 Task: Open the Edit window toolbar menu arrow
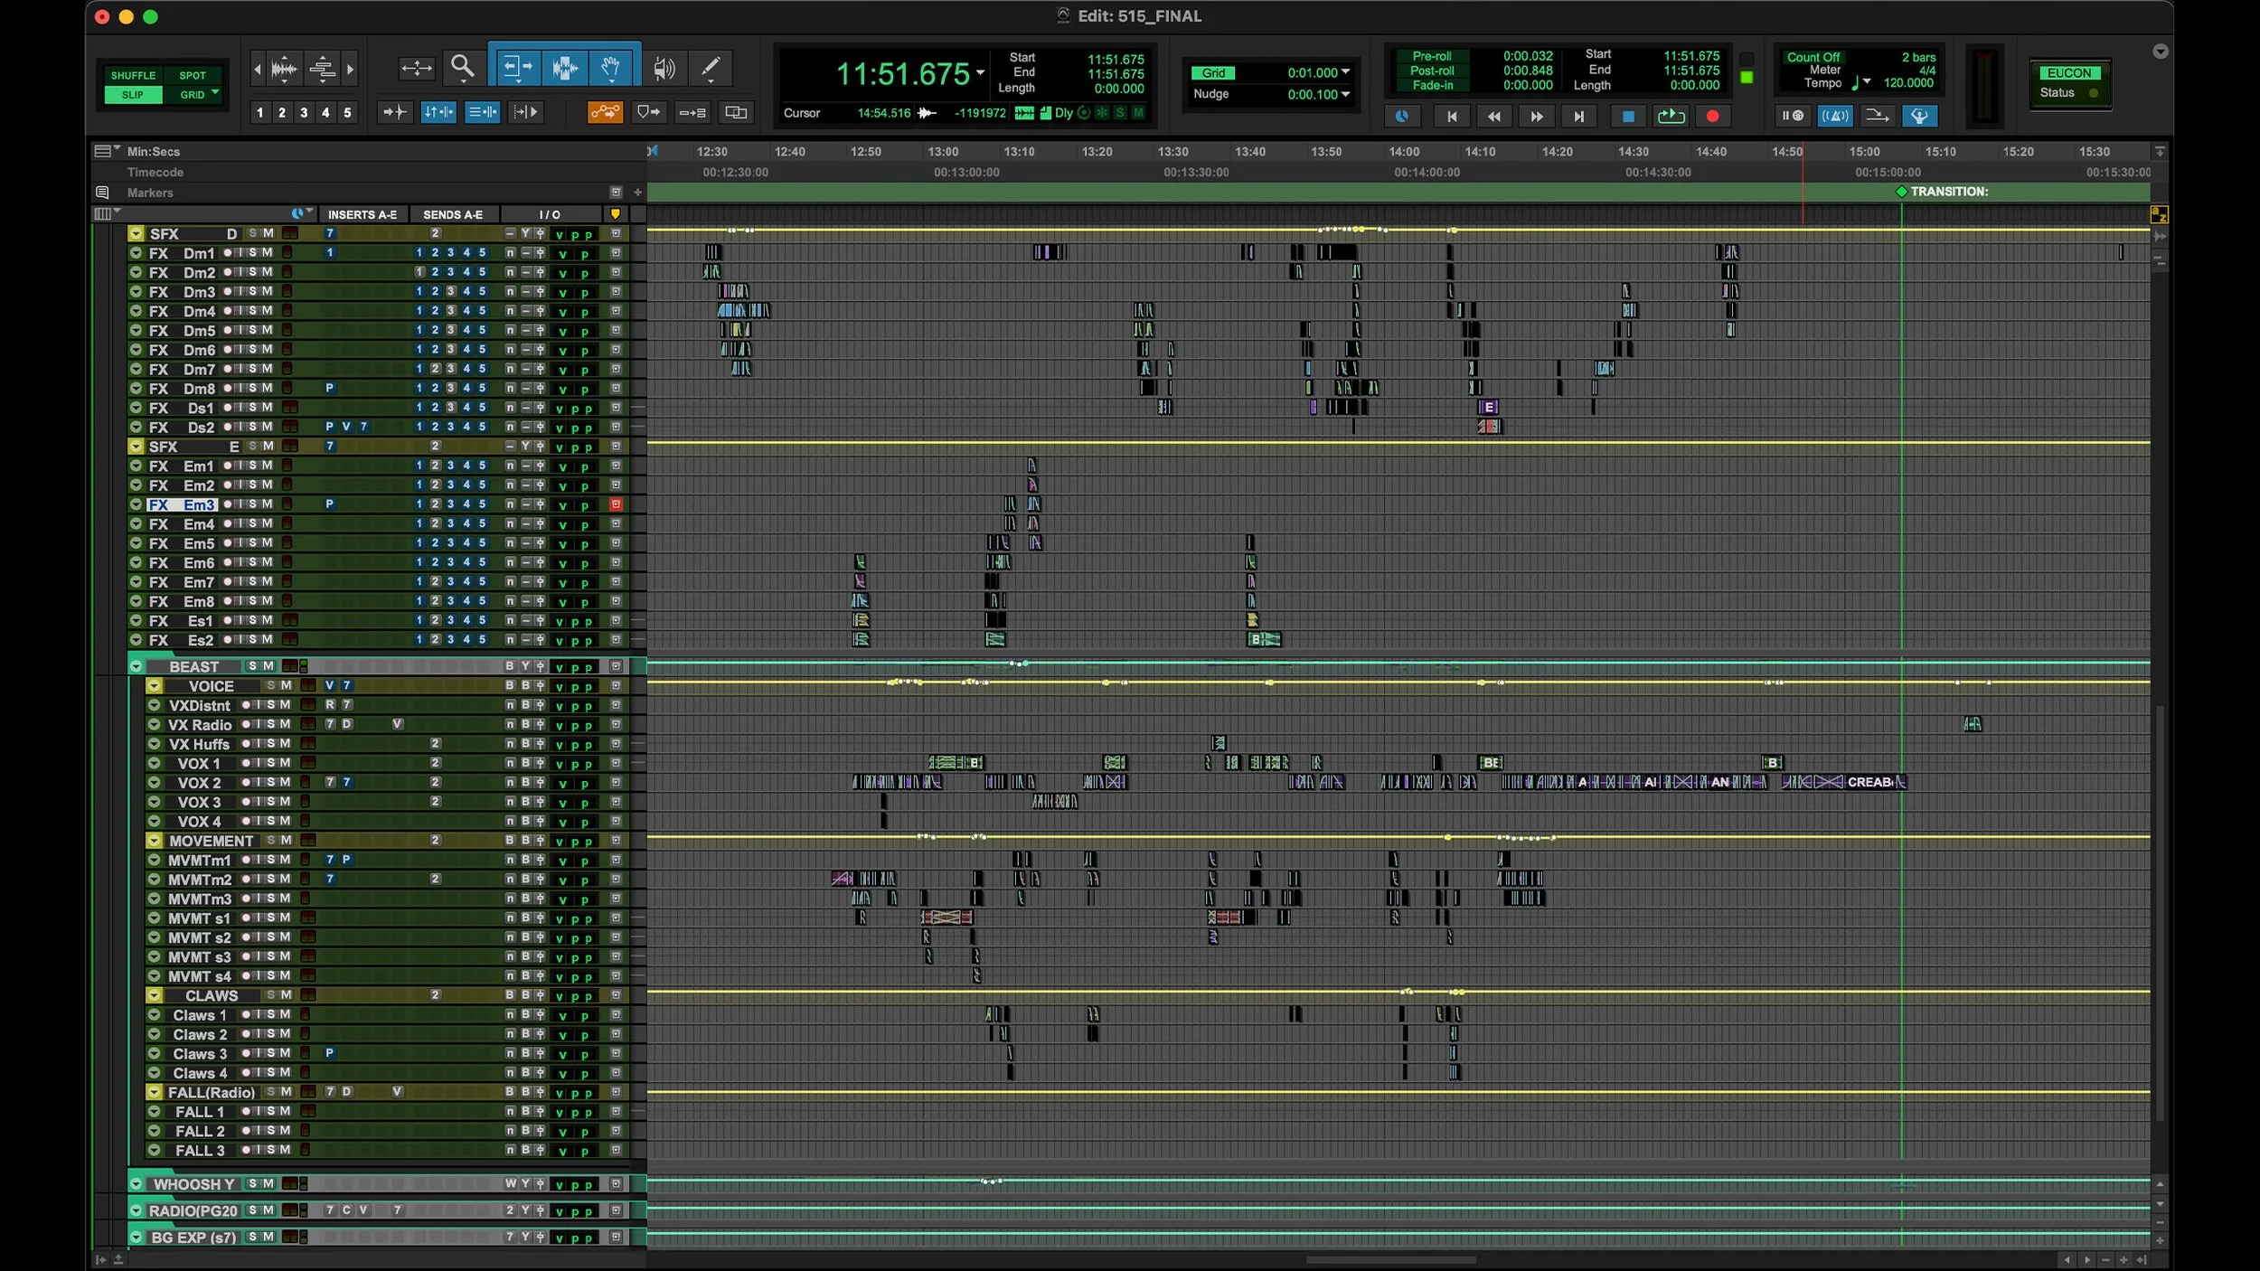click(2160, 52)
